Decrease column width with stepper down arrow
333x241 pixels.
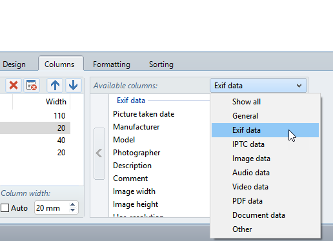click(x=73, y=210)
